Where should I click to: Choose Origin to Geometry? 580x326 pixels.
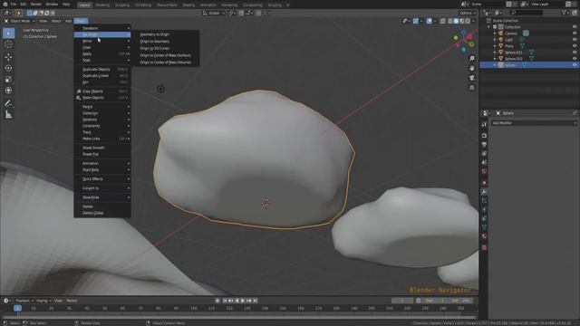[155, 42]
